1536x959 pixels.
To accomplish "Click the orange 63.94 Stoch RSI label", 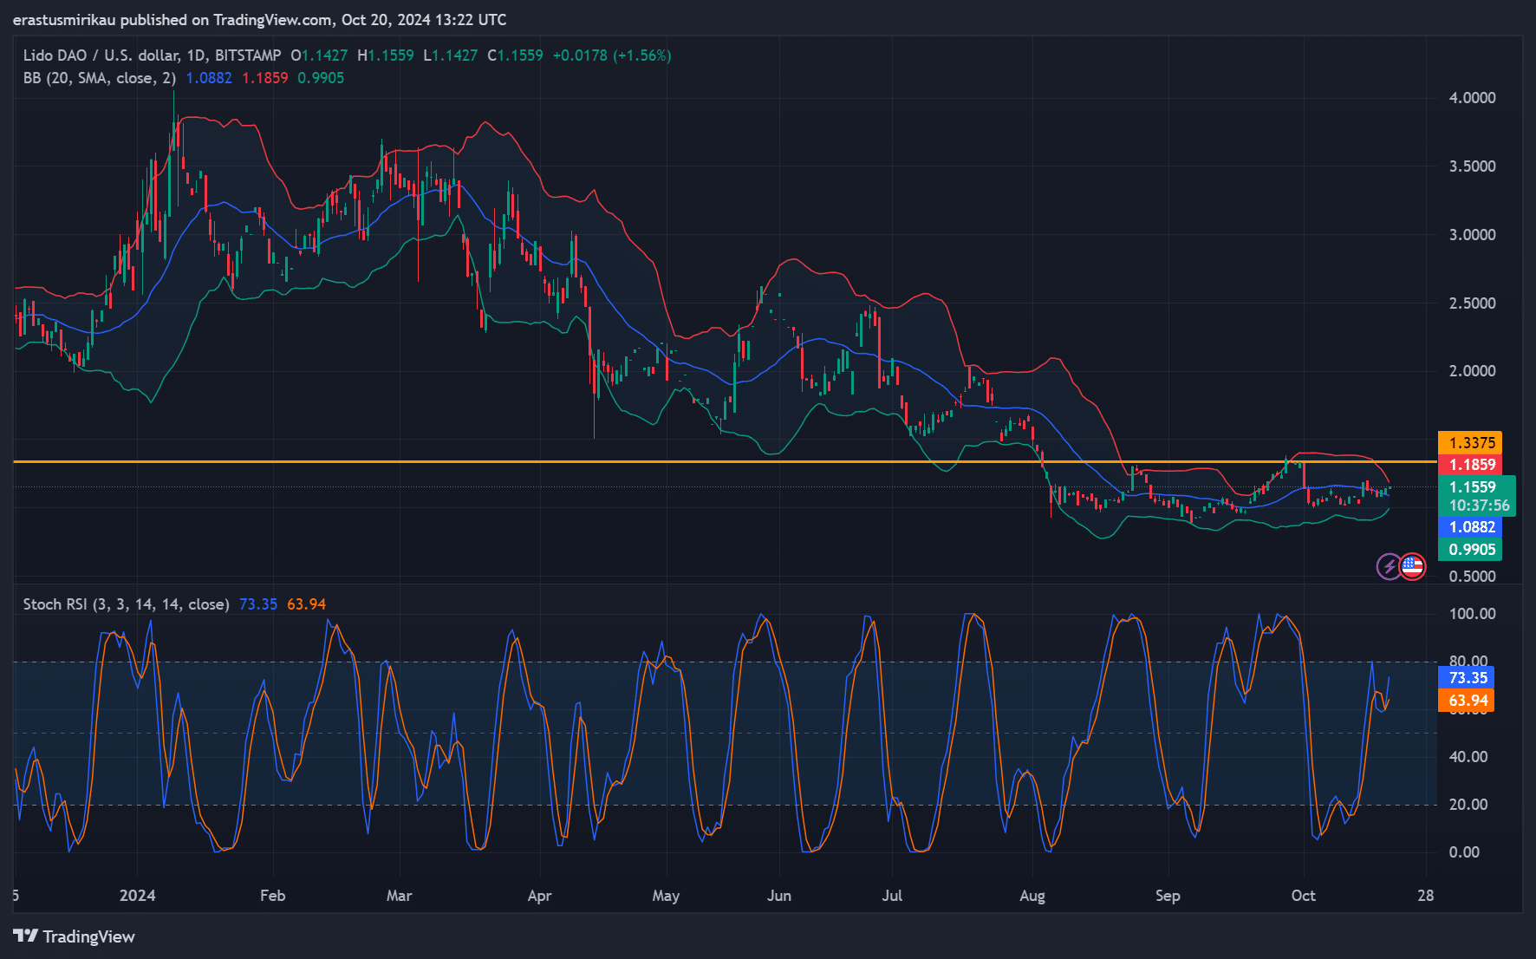I will tap(1466, 701).
